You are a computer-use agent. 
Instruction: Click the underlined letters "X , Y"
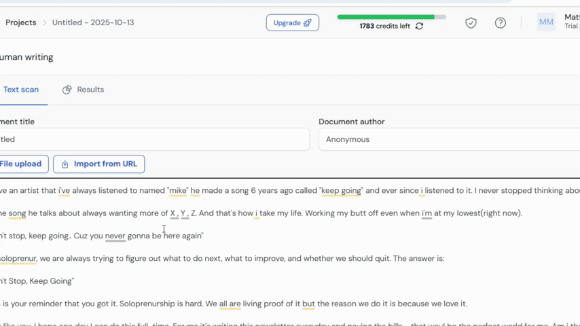point(180,213)
